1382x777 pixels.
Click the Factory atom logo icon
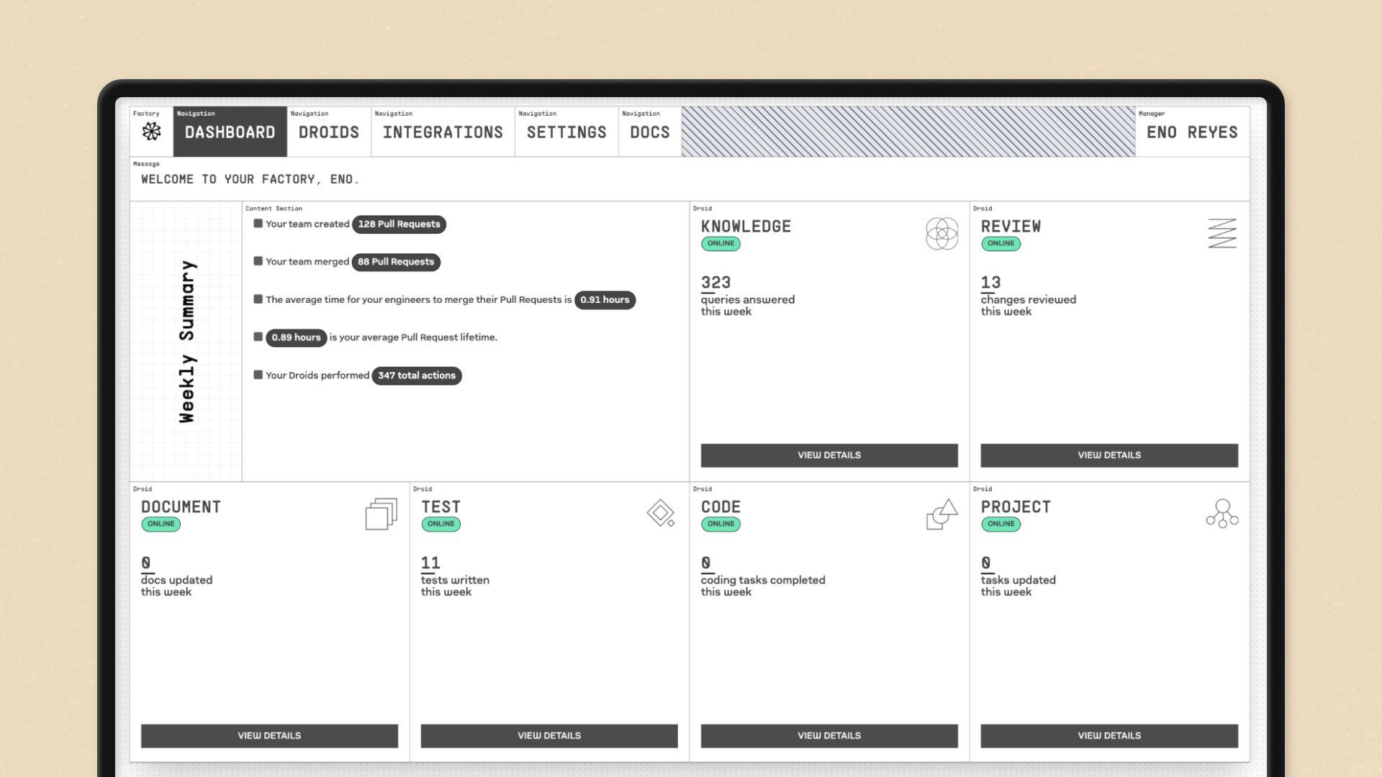tap(150, 132)
